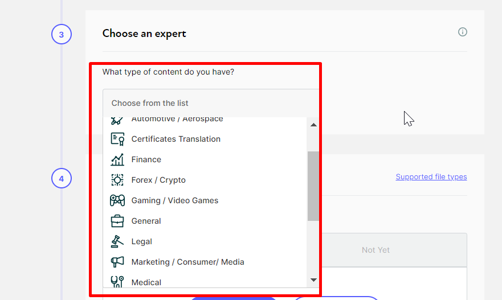Click the Finance chart icon
This screenshot has width=502, height=300.
(117, 159)
